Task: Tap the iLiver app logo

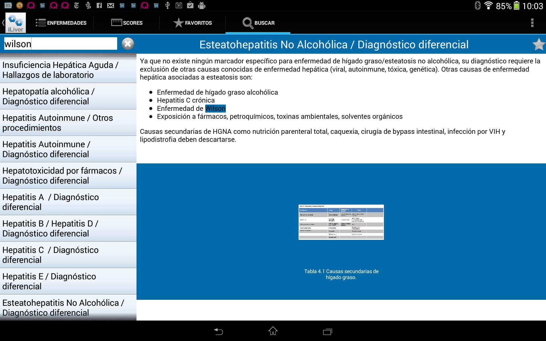Action: point(16,23)
